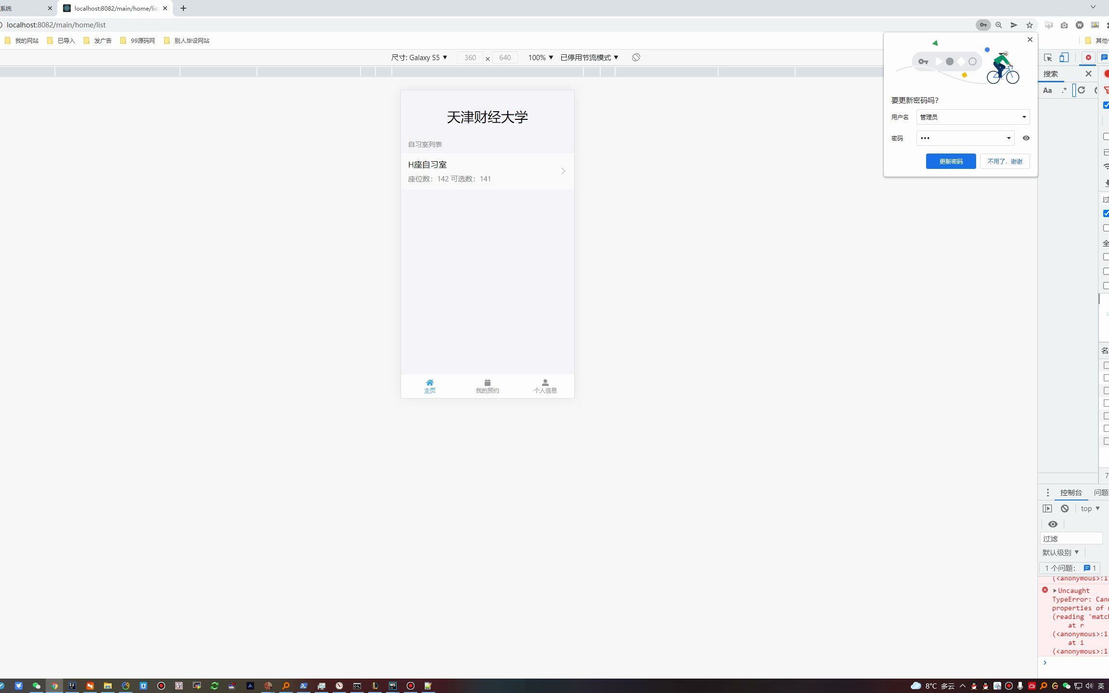The height and width of the screenshot is (693, 1109).
Task: Open the error counter icon in DevTools
Action: point(1087,57)
